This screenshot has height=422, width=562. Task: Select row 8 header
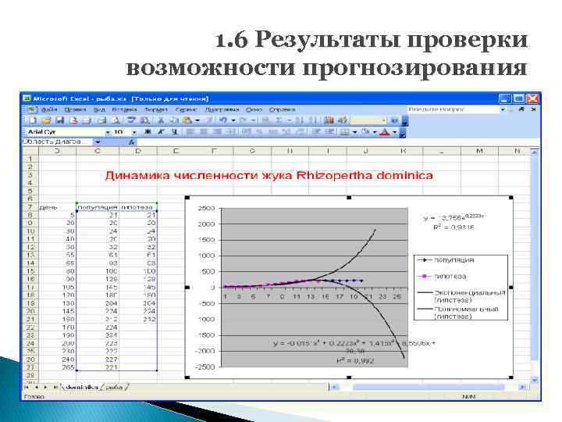[30, 215]
